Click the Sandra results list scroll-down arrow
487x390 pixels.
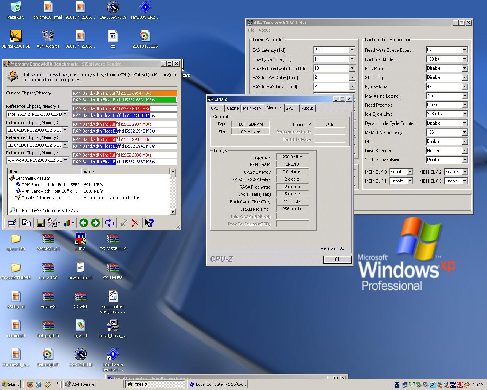pyautogui.click(x=173, y=212)
